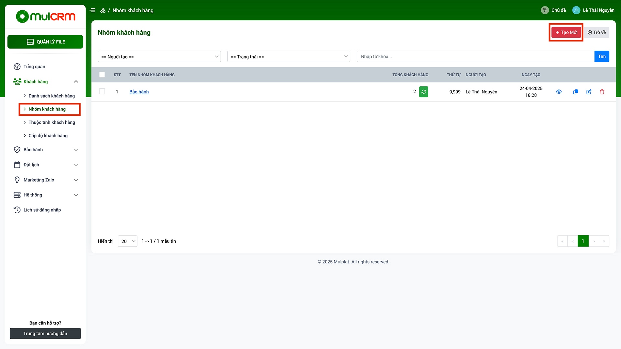
Task: Click the Lê Thái Nguyên user avatar
Action: 576,10
